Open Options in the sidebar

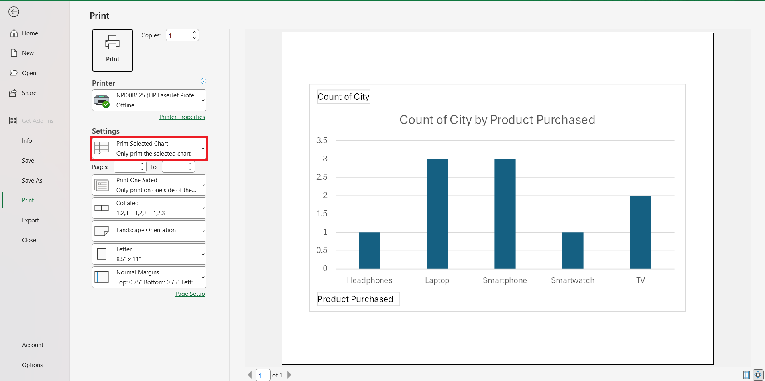[x=32, y=365]
